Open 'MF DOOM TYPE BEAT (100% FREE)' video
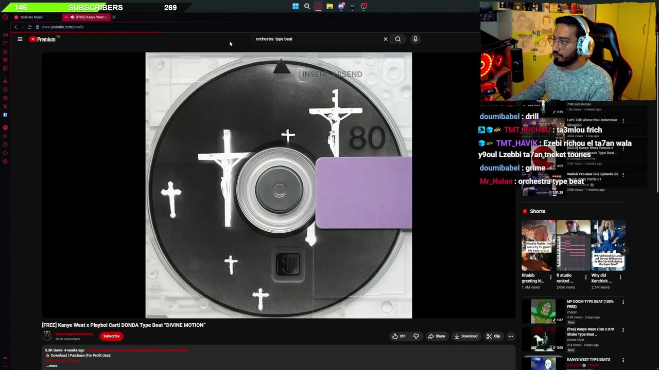This screenshot has height=370, width=659. pyautogui.click(x=590, y=304)
